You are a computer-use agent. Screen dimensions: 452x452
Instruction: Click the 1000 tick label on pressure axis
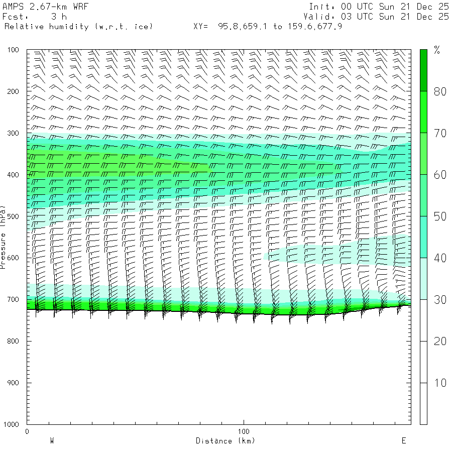11,424
